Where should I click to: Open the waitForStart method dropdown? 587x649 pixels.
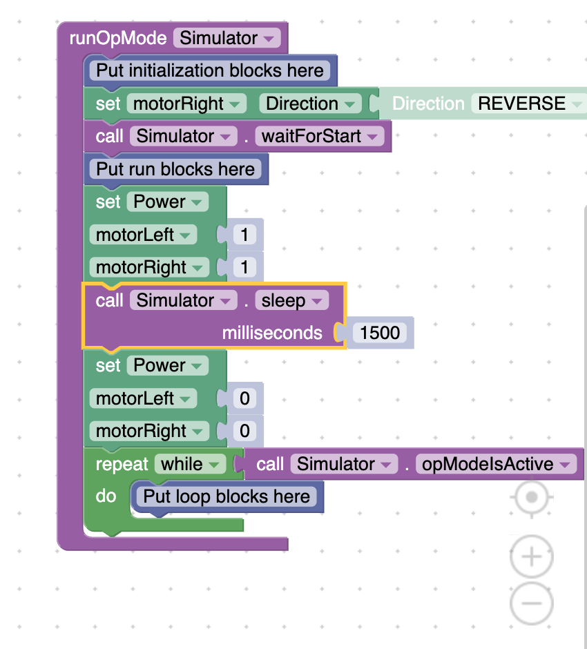pos(319,136)
